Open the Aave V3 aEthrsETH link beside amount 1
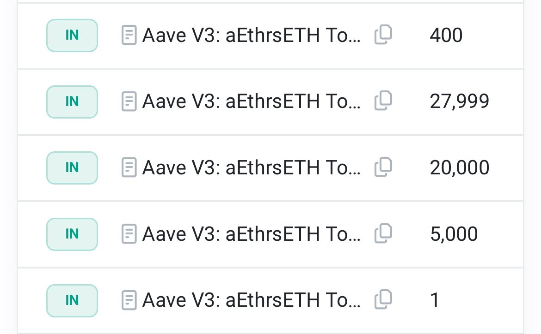 click(x=251, y=300)
